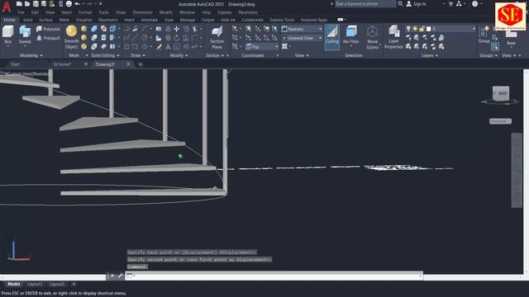Start the Presspull command

click(x=48, y=38)
